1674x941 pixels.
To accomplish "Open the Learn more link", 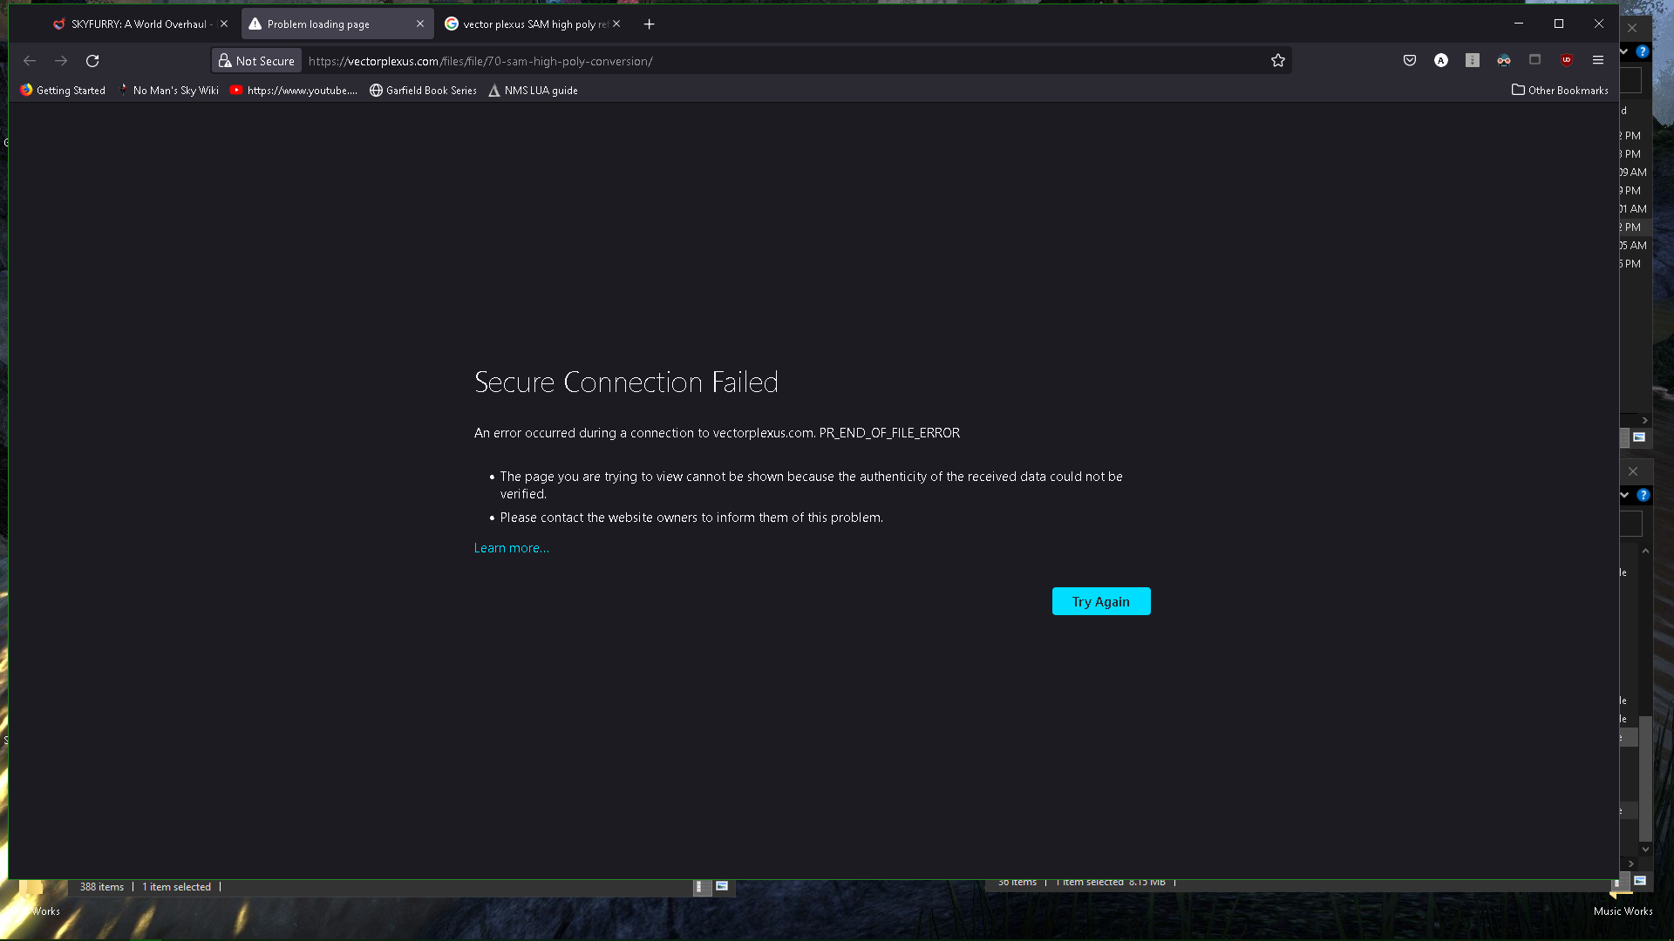I will 511,548.
